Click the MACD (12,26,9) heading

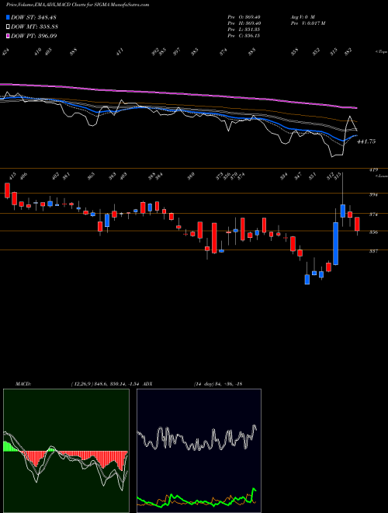point(78,384)
